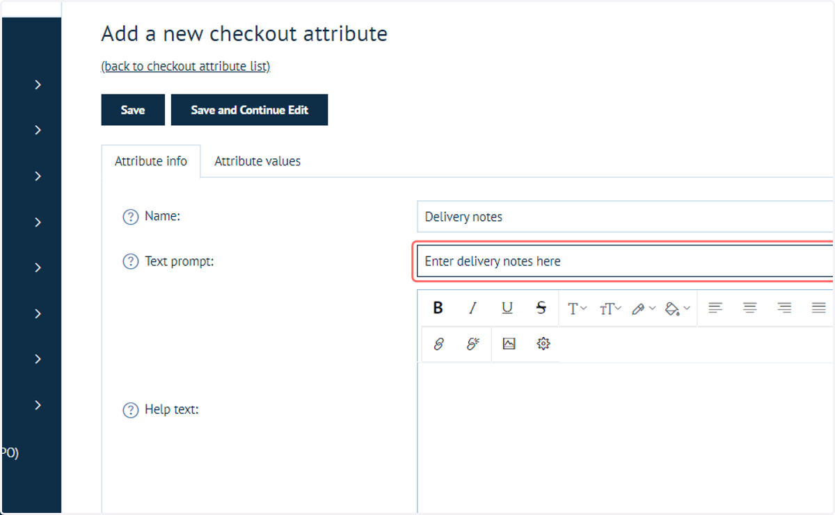
Task: Switch to the Attribute values tab
Action: [257, 161]
